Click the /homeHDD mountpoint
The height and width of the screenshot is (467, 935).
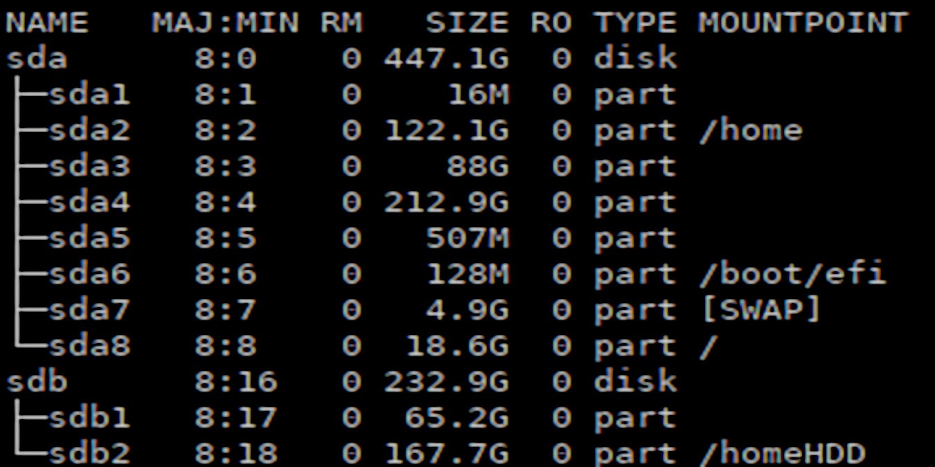[782, 455]
